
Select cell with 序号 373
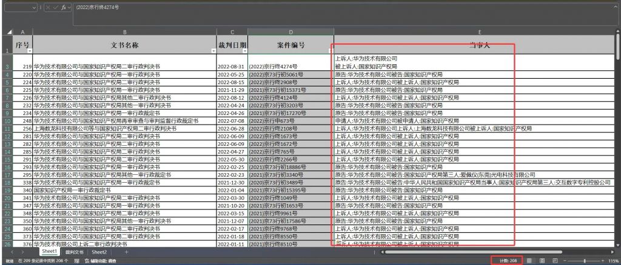tap(22, 236)
